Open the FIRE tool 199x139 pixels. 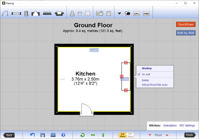point(146,13)
